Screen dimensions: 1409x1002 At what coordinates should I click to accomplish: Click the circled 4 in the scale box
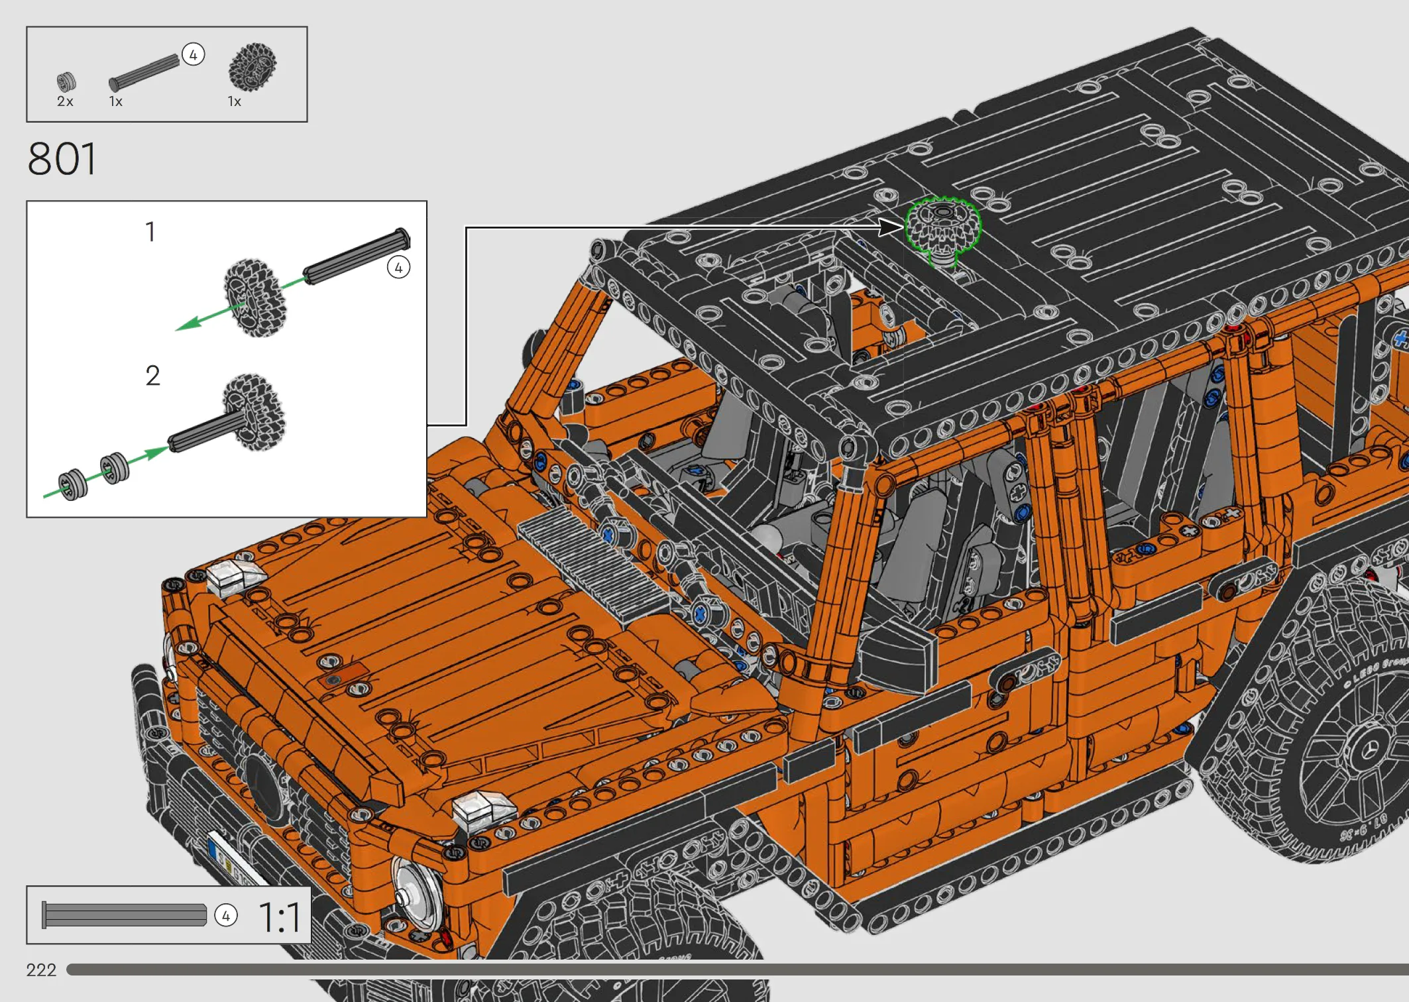point(226,916)
